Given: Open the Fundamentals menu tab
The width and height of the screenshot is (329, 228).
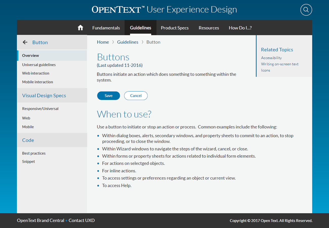Looking at the screenshot, I should 106,28.
